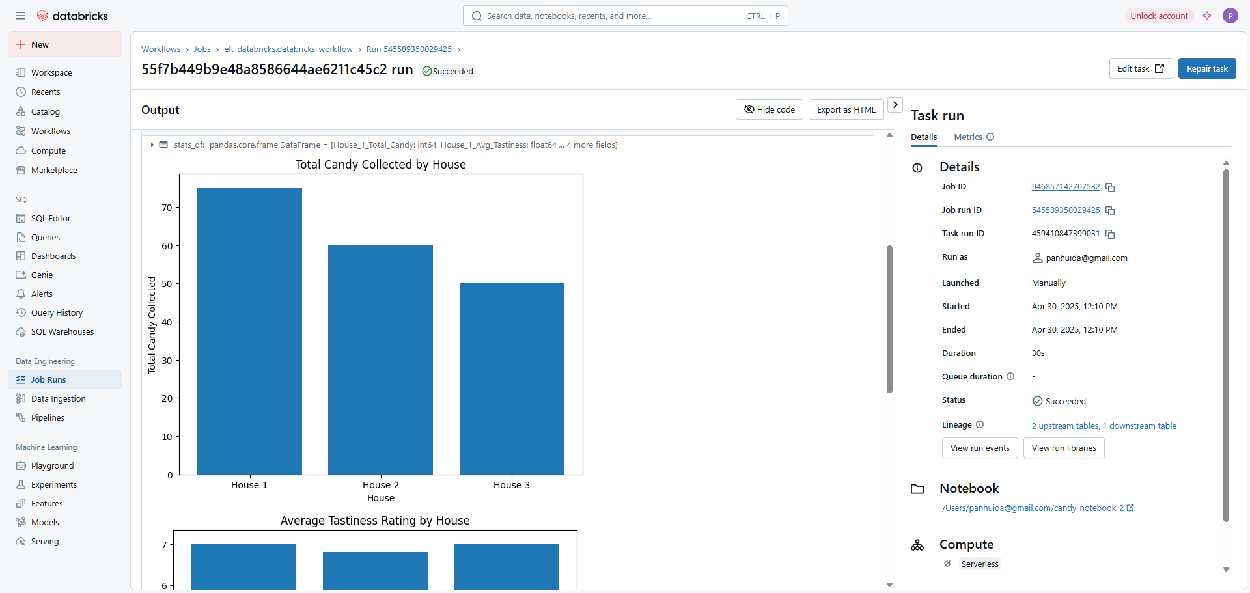1250x593 pixels.
Task: Open Job run ID 545589350029425 link
Action: pyautogui.click(x=1066, y=210)
